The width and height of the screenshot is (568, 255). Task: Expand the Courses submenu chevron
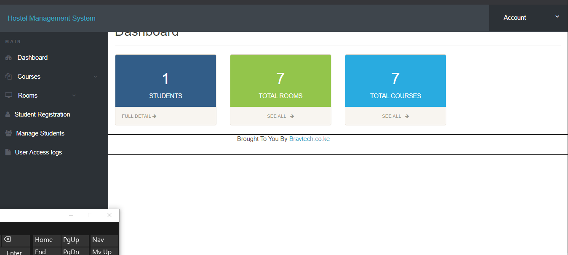coord(96,77)
